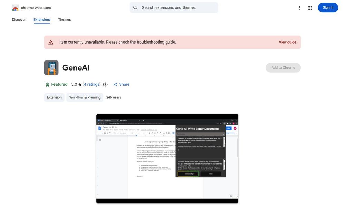The height and width of the screenshot is (216, 345).
Task: Select the Workflow & Planning chip
Action: click(85, 97)
